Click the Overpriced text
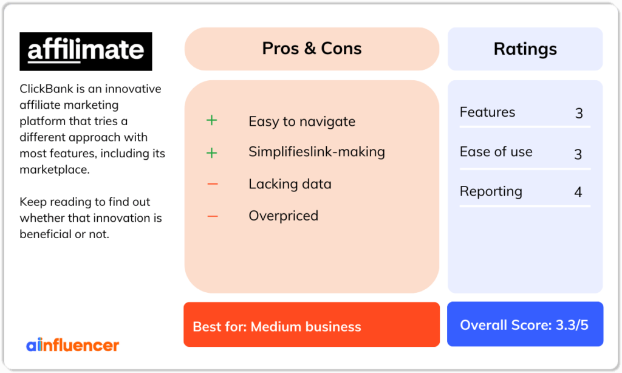The width and height of the screenshot is (622, 373). coord(283,216)
